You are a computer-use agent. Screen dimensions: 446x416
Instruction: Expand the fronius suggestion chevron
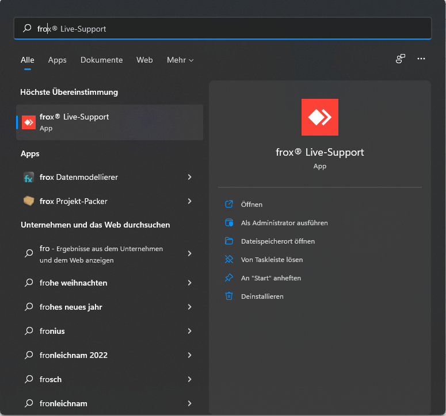click(x=189, y=331)
